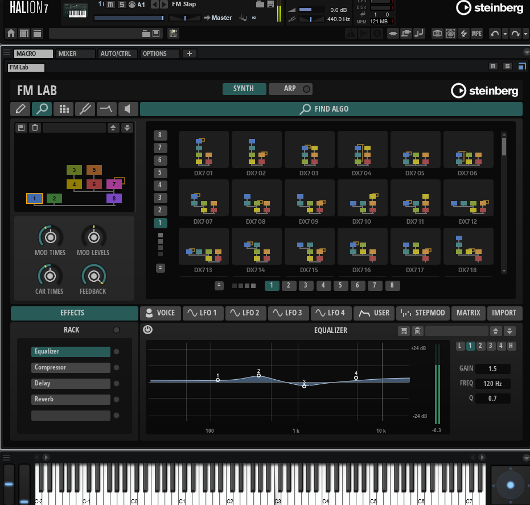The image size is (530, 505).
Task: Click the EQ GAIN value field 1.5
Action: [492, 369]
